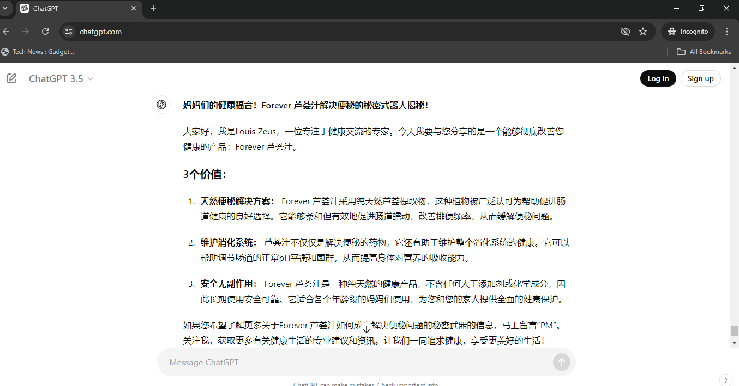Image resolution: width=739 pixels, height=386 pixels.
Task: Bookmark this page with the star icon
Action: tap(643, 32)
